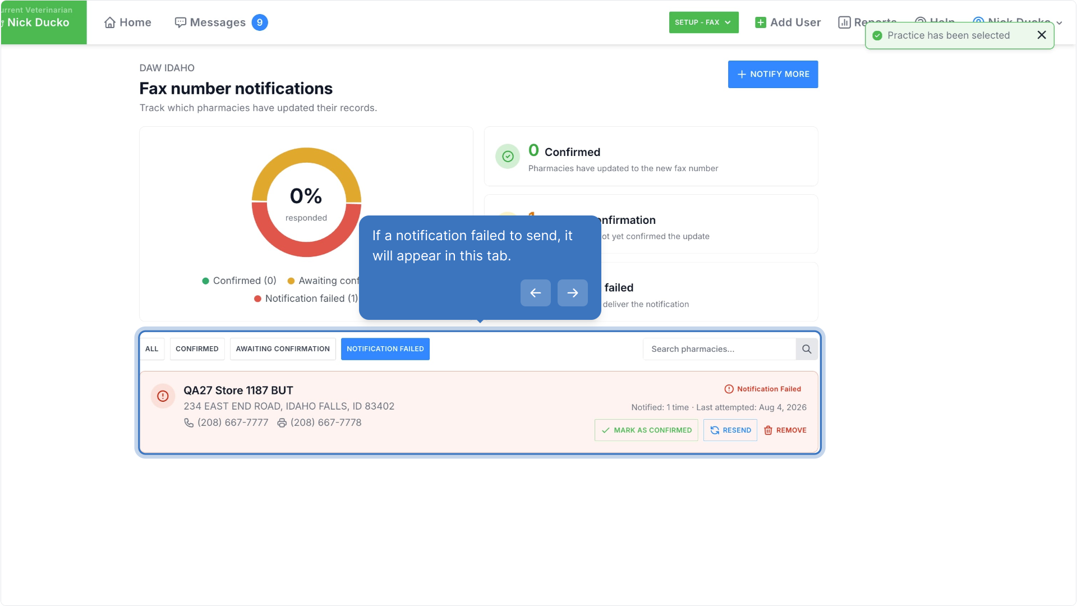Click the blue 9 unread messages badge
Screen dimensions: 1077x606
[260, 22]
